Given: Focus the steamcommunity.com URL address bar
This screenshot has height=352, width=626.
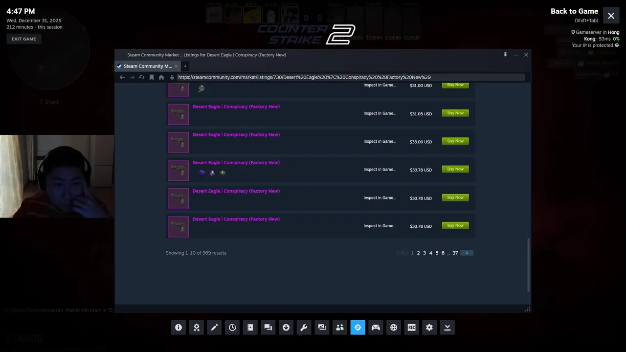Looking at the screenshot, I should (x=350, y=77).
